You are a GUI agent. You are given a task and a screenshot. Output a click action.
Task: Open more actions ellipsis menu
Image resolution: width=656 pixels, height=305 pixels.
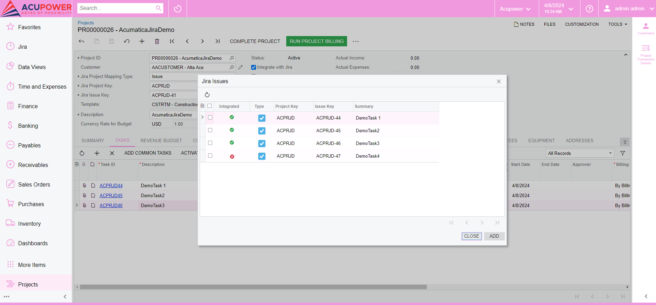pos(356,41)
